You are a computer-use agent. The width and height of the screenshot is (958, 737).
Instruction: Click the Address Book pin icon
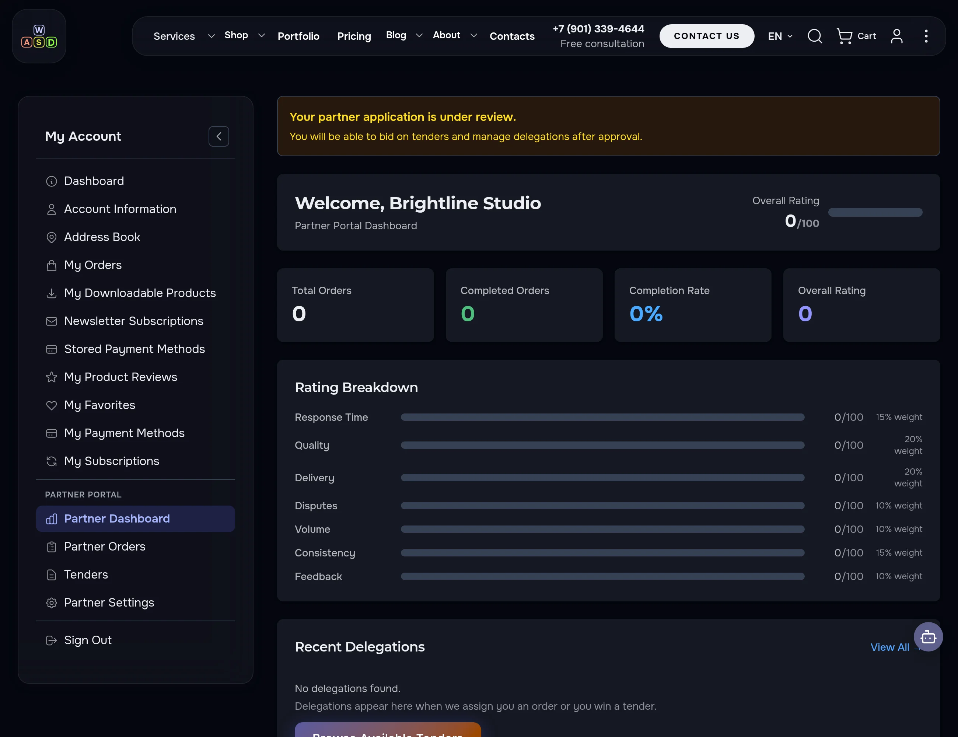pos(51,237)
